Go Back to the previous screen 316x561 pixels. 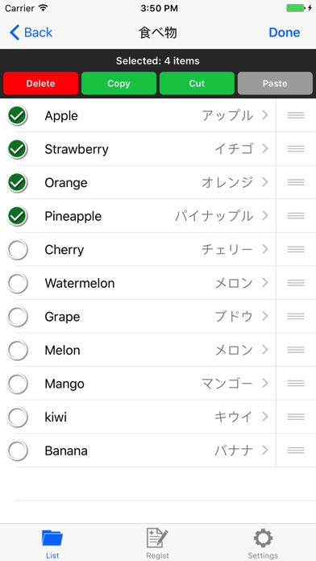31,32
